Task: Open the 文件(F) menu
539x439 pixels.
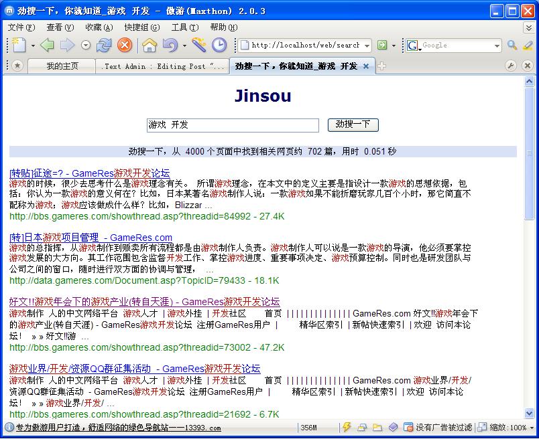Action: 21,27
